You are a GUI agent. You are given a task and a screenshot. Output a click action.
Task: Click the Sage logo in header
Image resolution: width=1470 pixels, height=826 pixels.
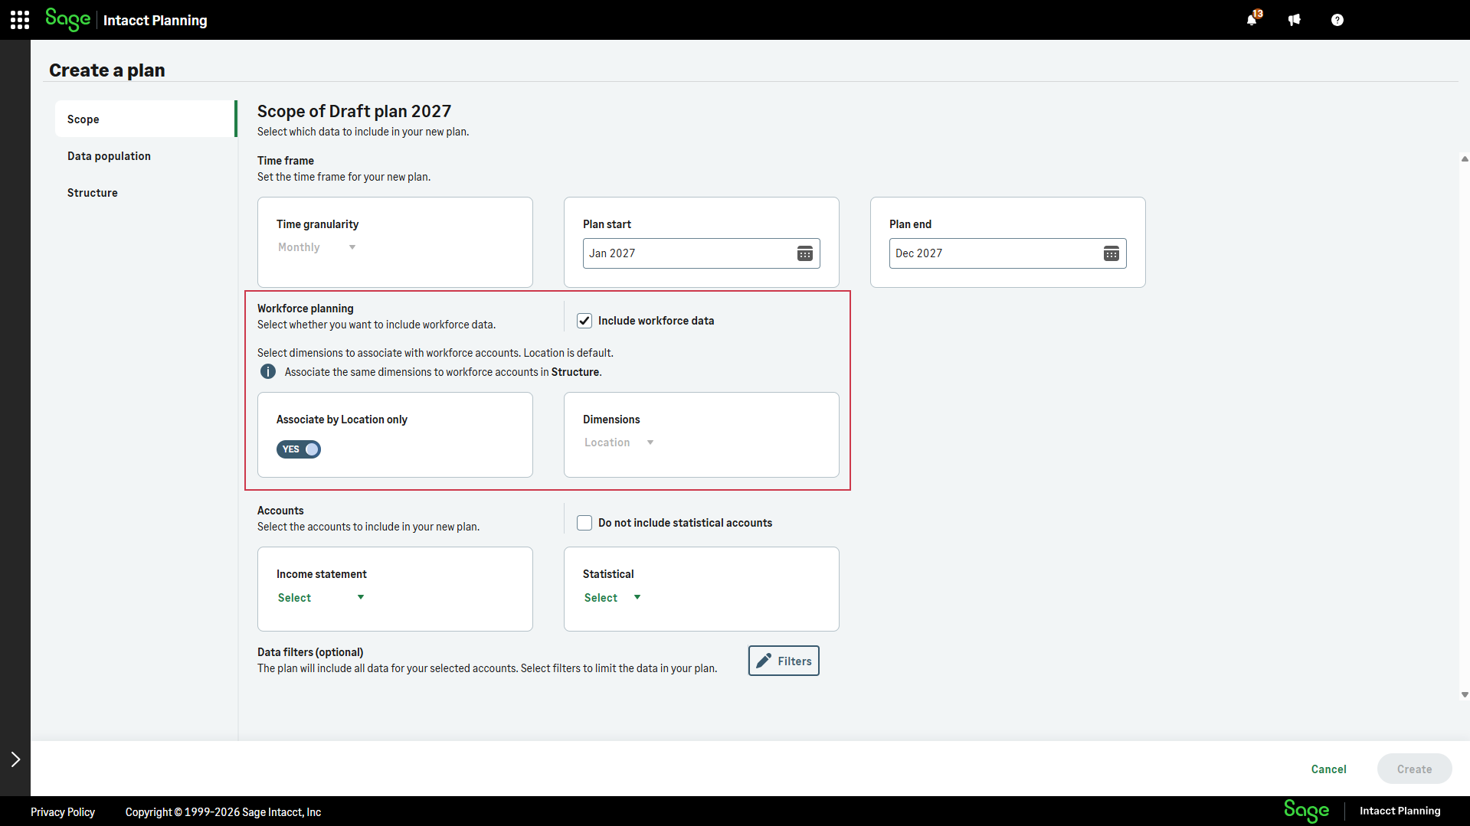pos(67,19)
